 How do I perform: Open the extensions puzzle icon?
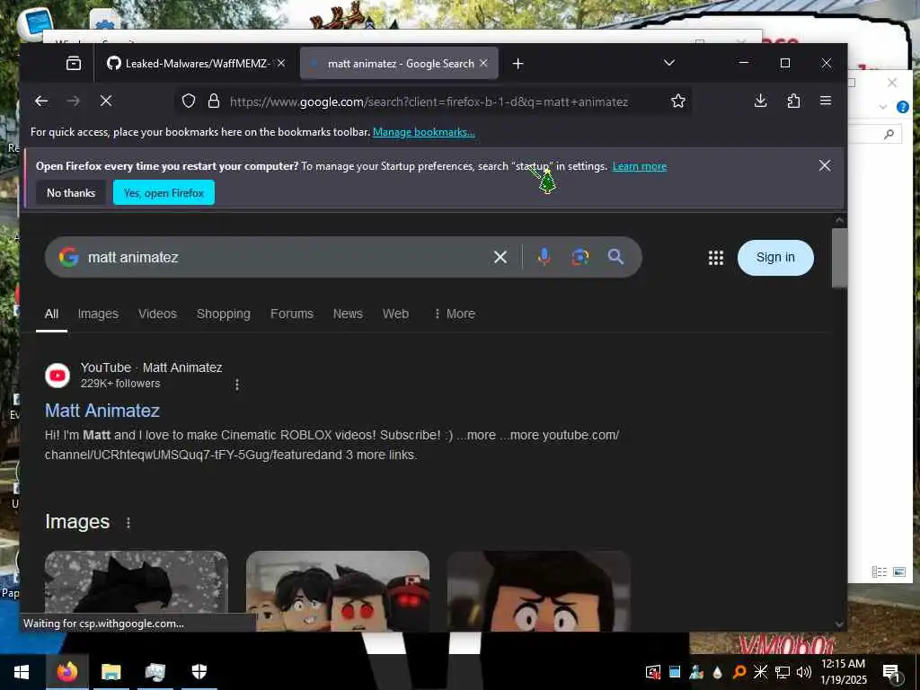click(793, 101)
